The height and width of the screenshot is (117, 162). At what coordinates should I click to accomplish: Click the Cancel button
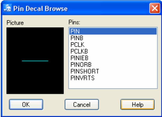(x=82, y=105)
